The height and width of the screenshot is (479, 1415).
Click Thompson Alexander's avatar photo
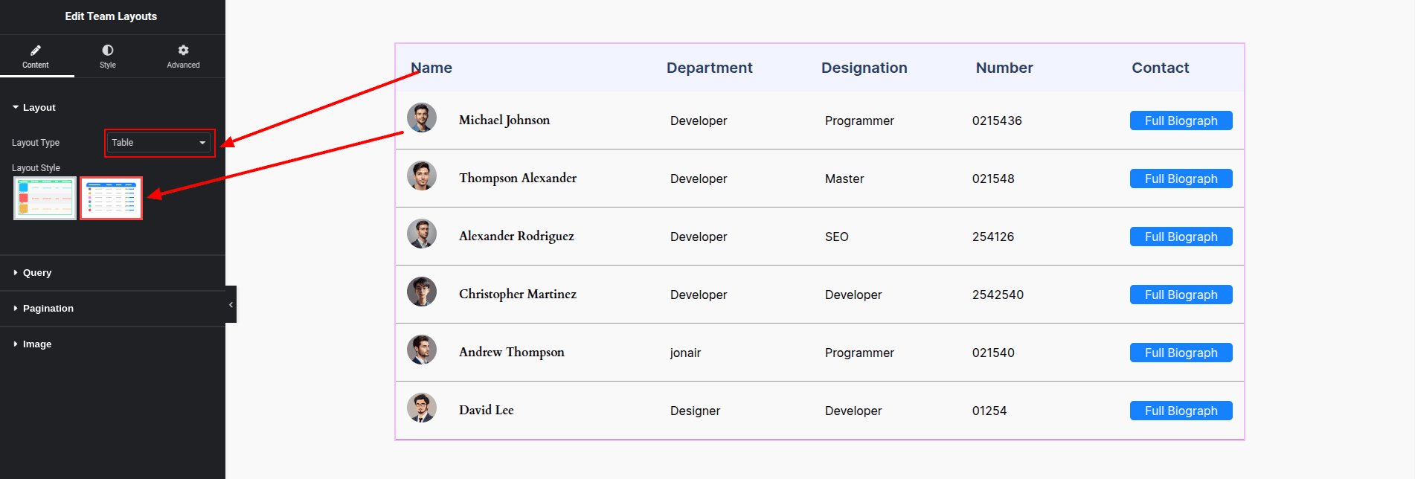pos(422,176)
